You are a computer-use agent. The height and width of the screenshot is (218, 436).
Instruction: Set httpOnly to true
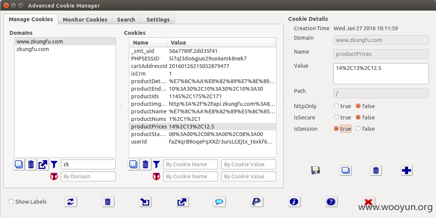336,106
